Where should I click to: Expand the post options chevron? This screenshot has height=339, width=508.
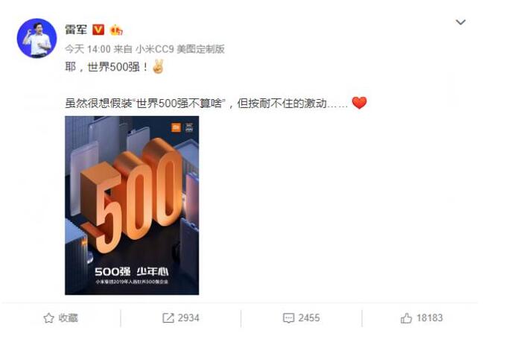460,22
